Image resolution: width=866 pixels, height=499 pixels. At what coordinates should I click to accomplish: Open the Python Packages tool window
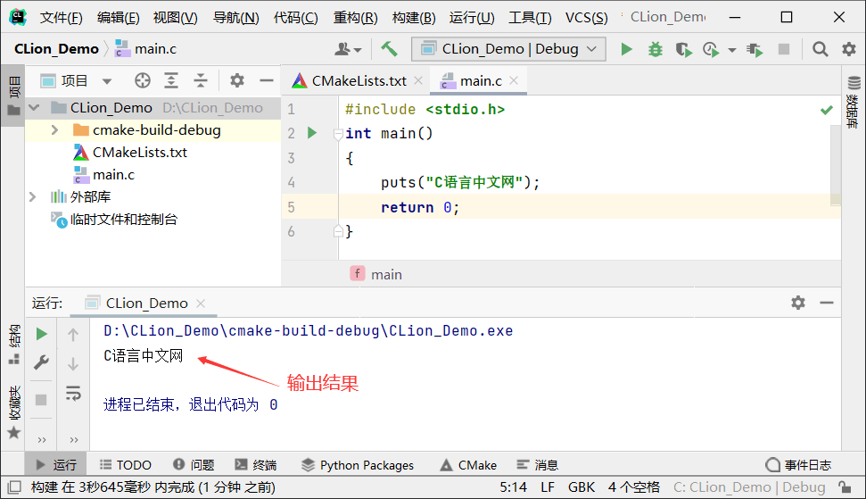(x=358, y=465)
